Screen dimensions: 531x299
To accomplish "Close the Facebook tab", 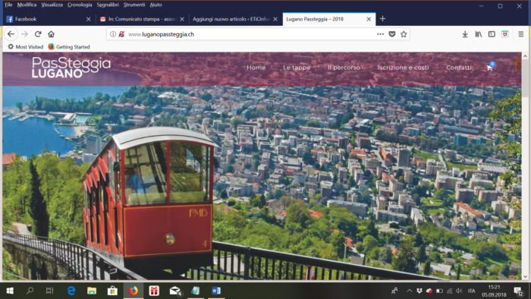I will click(x=89, y=19).
